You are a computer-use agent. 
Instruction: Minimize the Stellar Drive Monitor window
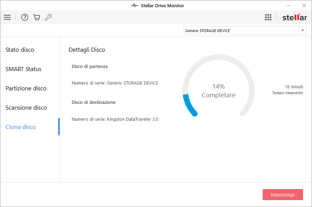(x=288, y=6)
